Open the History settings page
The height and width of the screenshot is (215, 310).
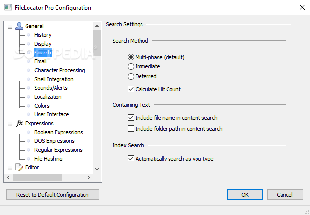(x=43, y=35)
